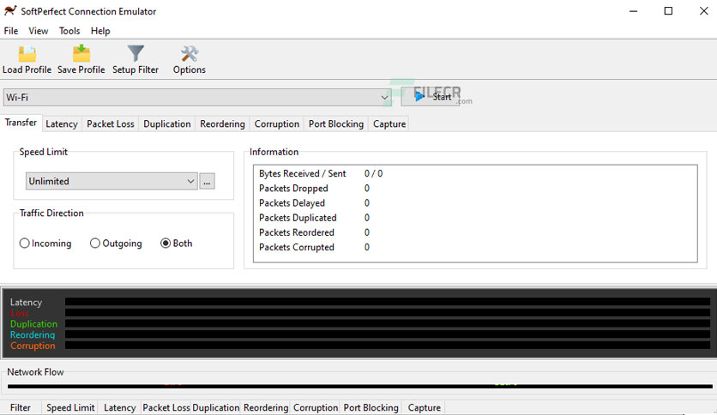This screenshot has height=415, width=717.
Task: Click the Bytes Received / Sent row
Action: click(475, 174)
